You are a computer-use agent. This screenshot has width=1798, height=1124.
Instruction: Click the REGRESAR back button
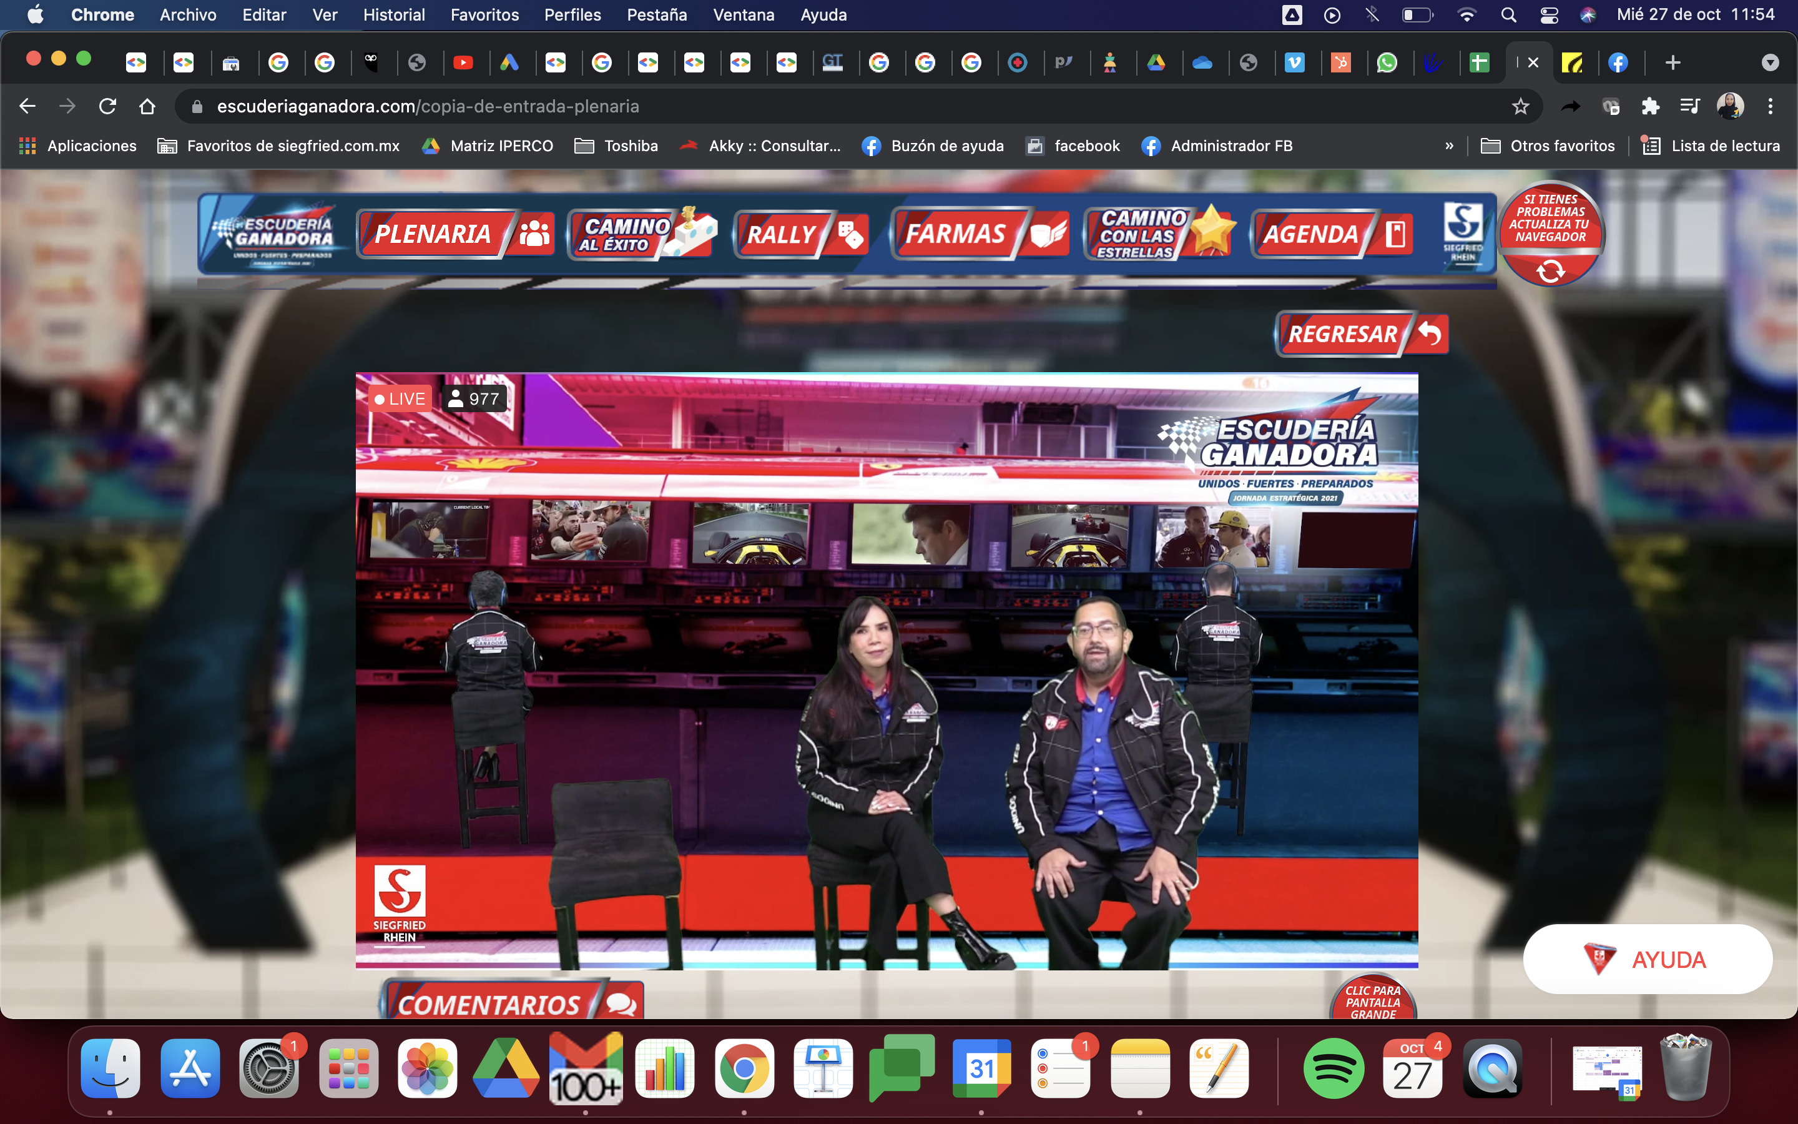coord(1362,334)
